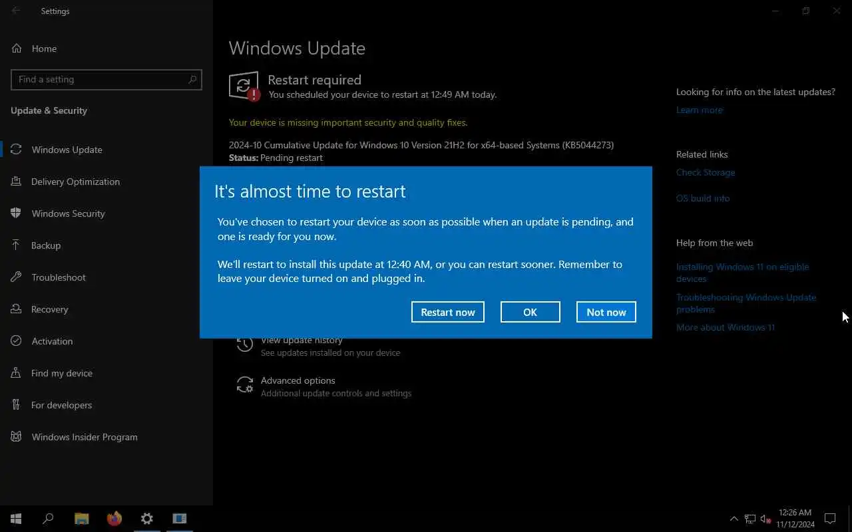Click the Delivery Optimization icon
Image resolution: width=852 pixels, height=532 pixels.
point(17,182)
